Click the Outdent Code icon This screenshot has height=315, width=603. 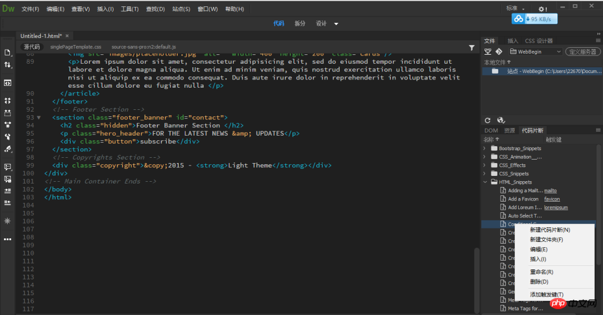coord(7,203)
